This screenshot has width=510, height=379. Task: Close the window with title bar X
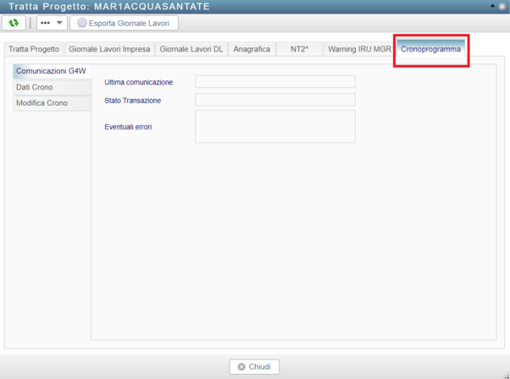[501, 6]
